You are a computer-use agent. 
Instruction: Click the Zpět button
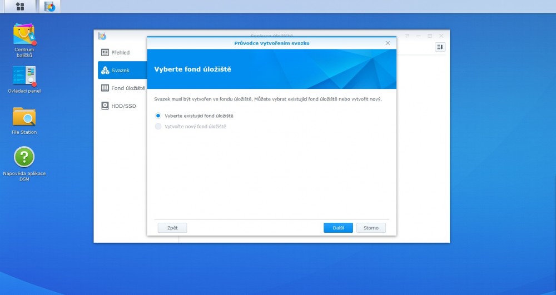pyautogui.click(x=172, y=228)
